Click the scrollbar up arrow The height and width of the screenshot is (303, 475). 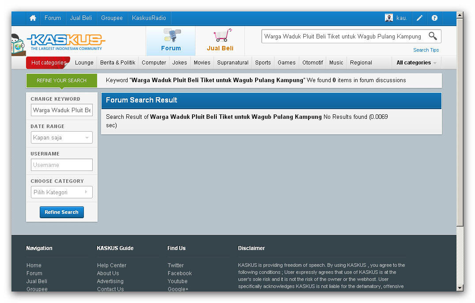point(460,15)
